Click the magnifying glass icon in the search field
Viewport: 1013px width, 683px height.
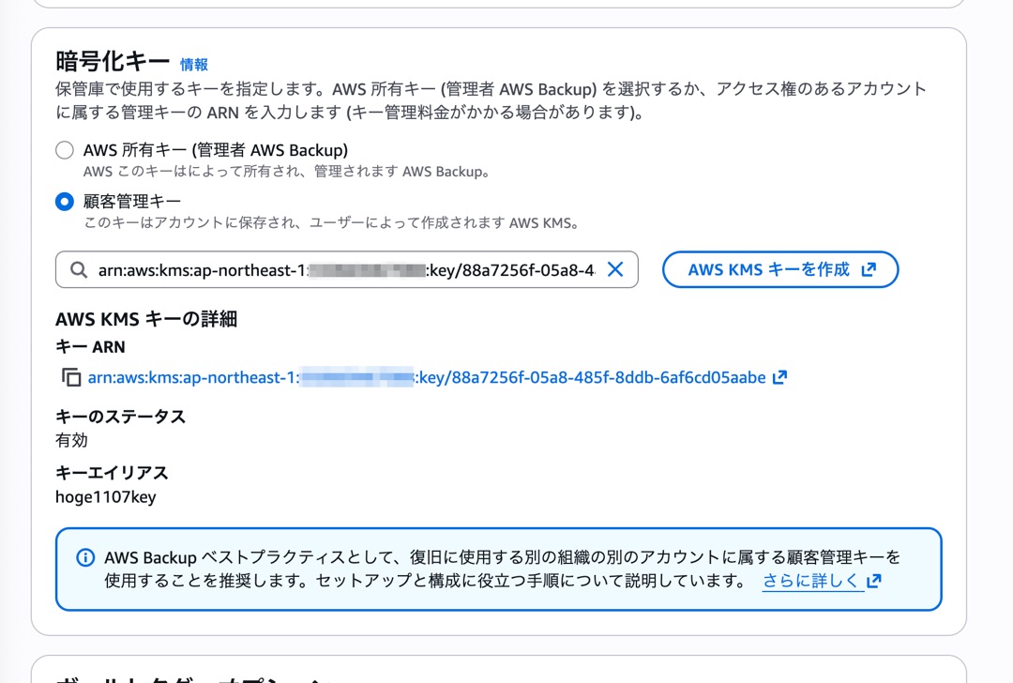[79, 269]
